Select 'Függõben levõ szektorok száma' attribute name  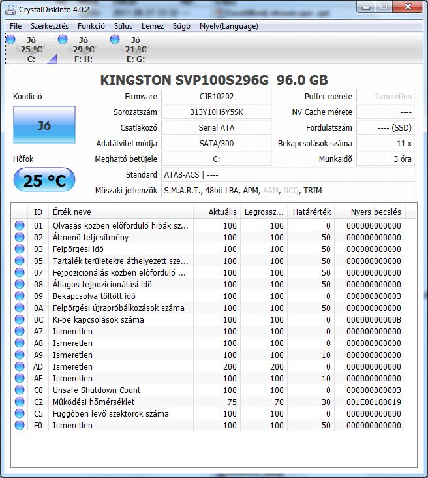(110, 413)
